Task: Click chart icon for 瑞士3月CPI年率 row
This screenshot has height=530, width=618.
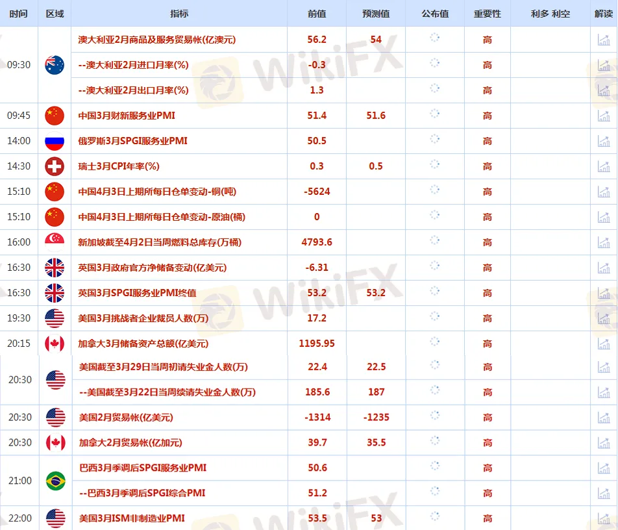Action: pyautogui.click(x=604, y=166)
